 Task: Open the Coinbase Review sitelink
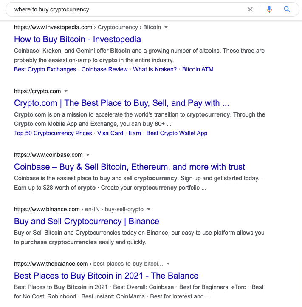click(x=104, y=69)
